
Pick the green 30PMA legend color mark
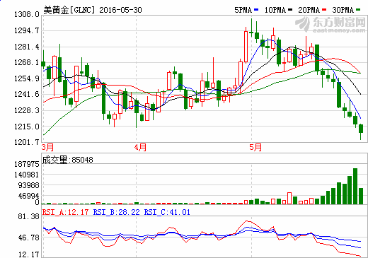click(358, 10)
